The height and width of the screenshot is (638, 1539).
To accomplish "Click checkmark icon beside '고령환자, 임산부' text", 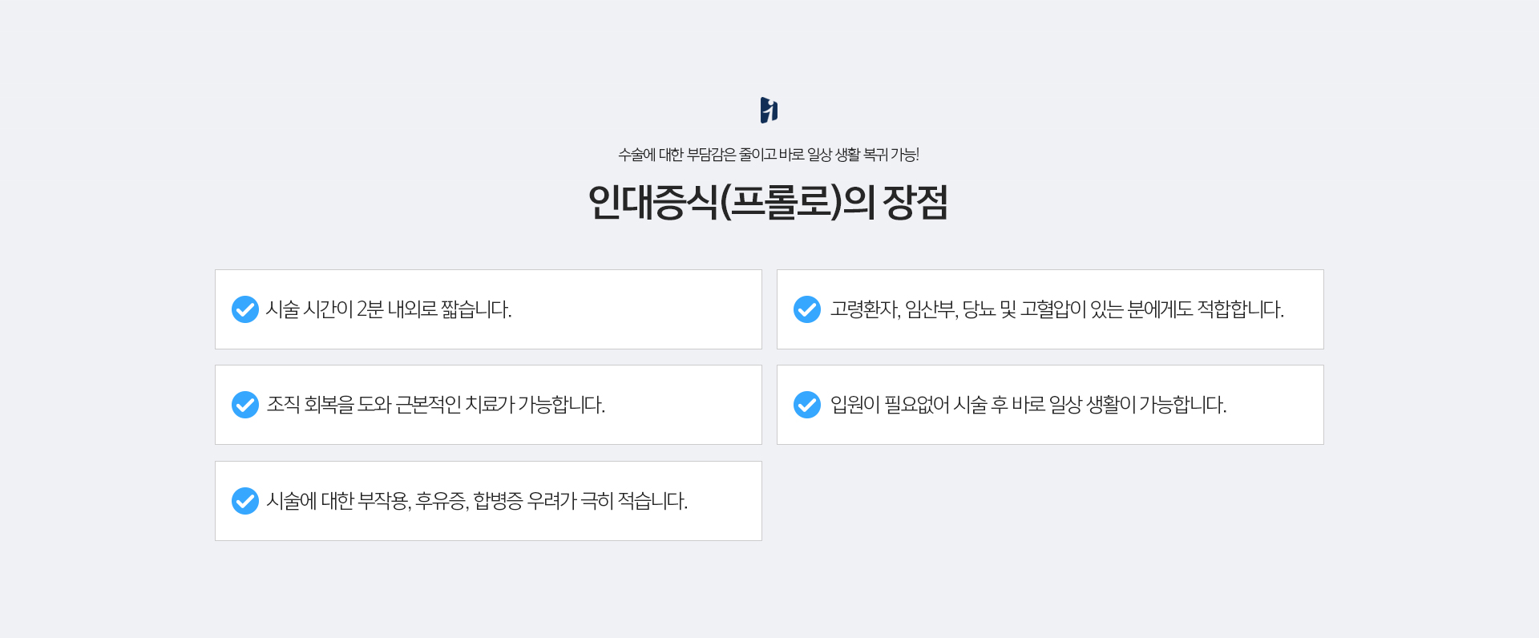I will click(807, 309).
